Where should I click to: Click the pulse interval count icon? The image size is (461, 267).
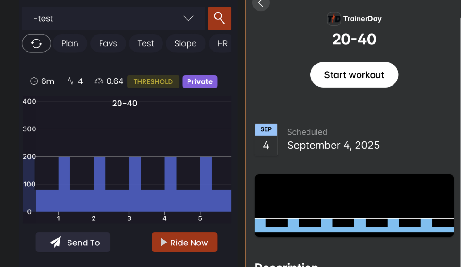tap(71, 81)
